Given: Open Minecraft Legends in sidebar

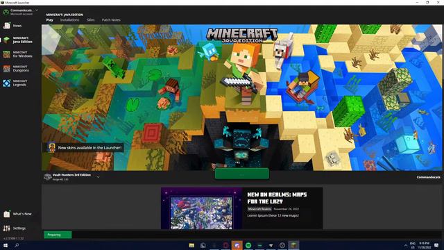Looking at the screenshot, I should [x=20, y=83].
